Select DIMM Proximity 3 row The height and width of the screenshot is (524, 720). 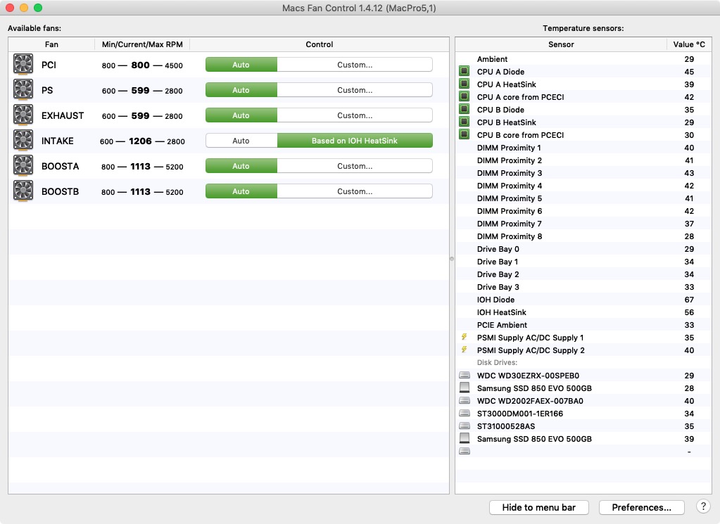pyautogui.click(x=583, y=172)
